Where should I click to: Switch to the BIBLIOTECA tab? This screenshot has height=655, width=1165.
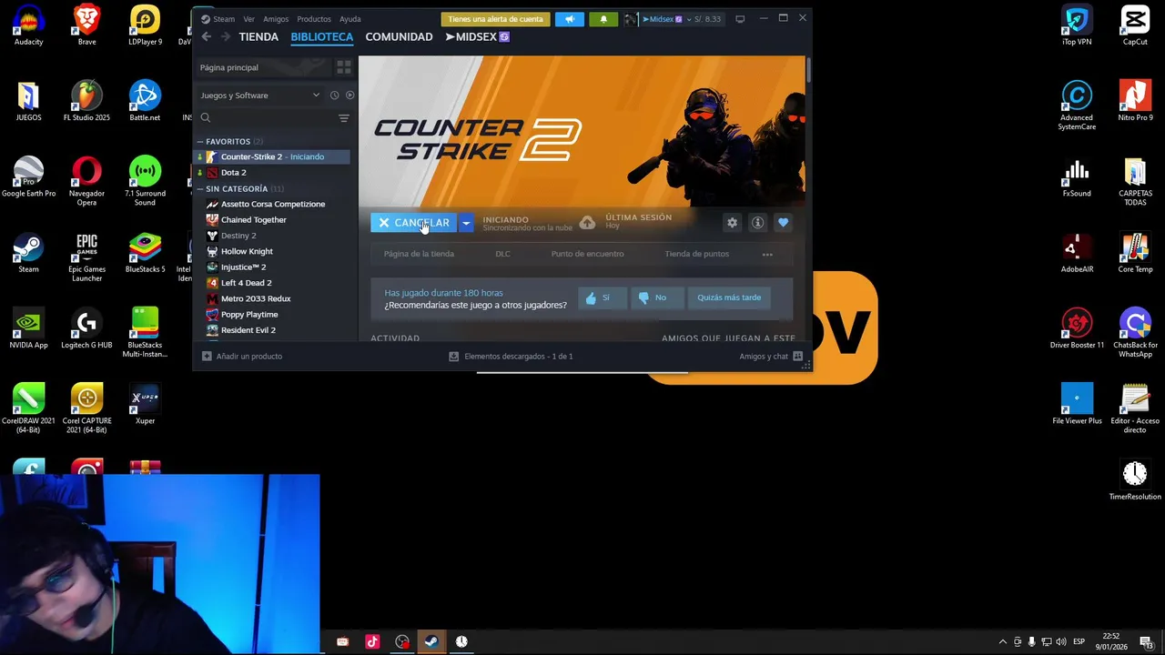click(321, 37)
